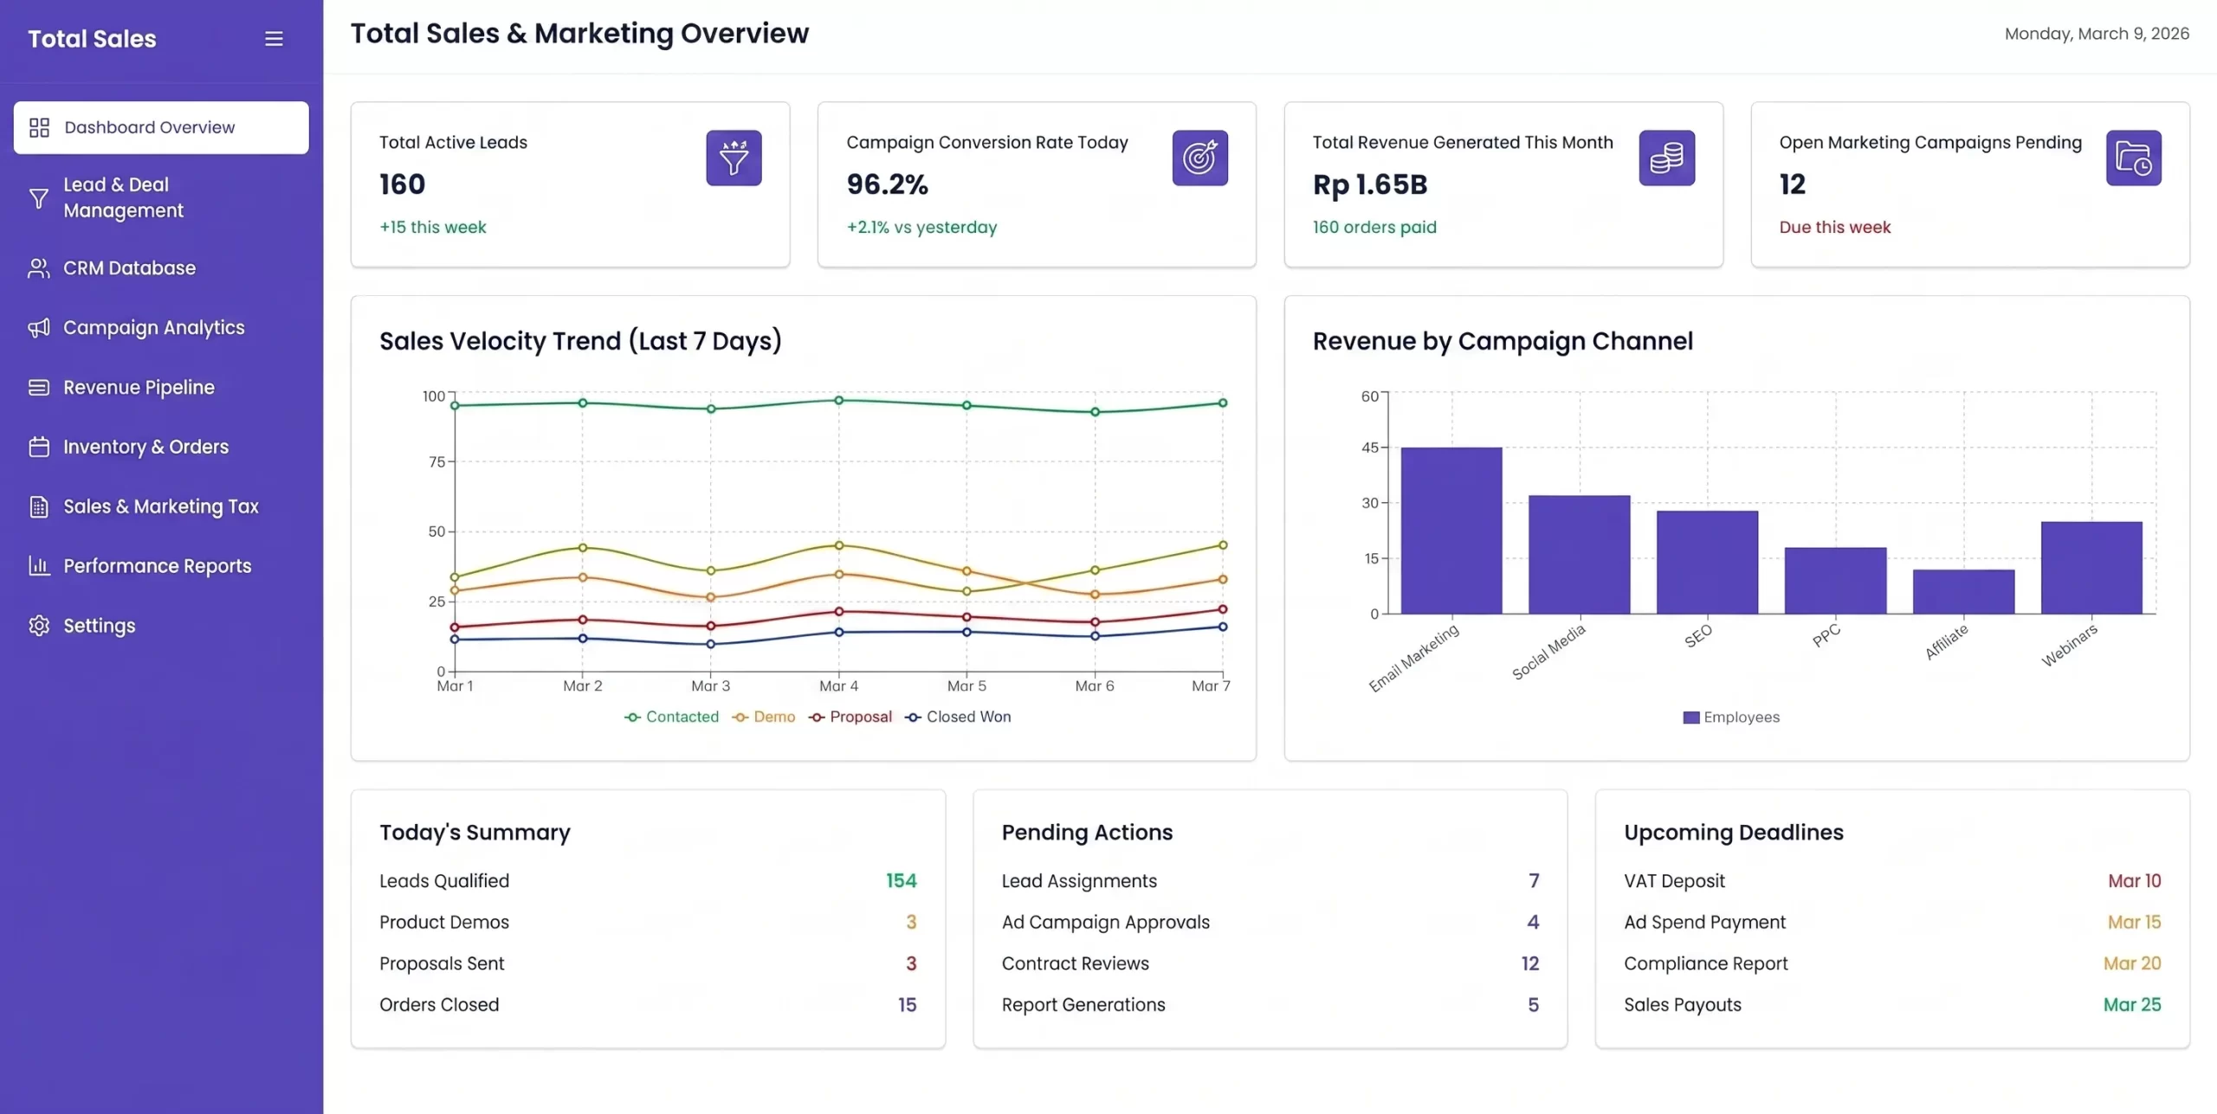Click the Sales & Marketing Tax document icon
The width and height of the screenshot is (2217, 1114).
click(39, 507)
